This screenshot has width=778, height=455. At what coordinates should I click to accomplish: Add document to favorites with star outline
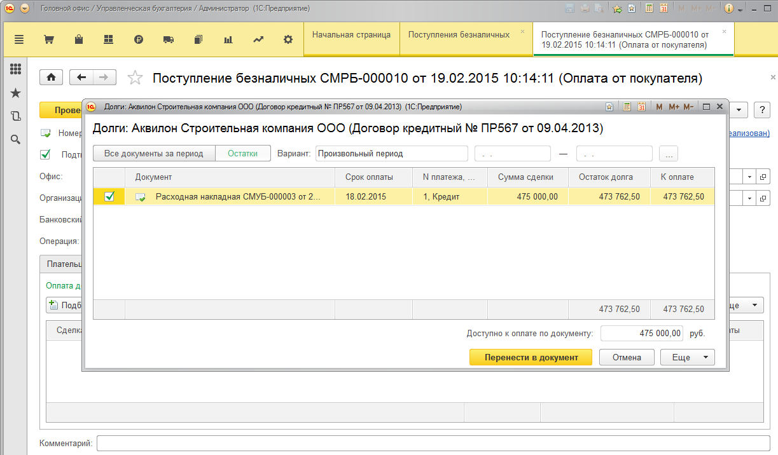pos(135,78)
